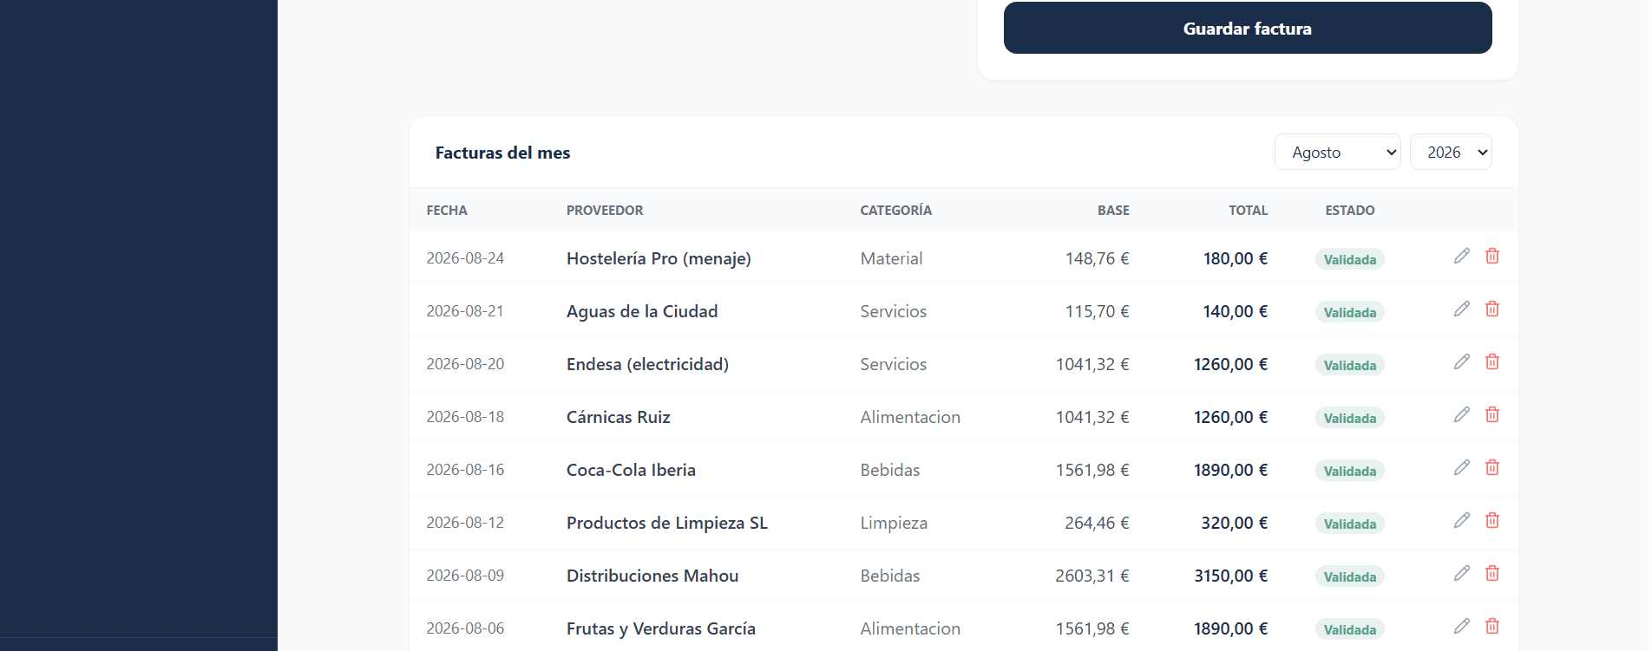
Task: Edit the Productos de Limpieza SL invoice
Action: pos(1462,520)
